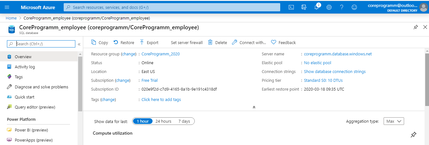Screen dimensions: 429x145
Task: Open the notifications bell
Action: tap(317, 7)
